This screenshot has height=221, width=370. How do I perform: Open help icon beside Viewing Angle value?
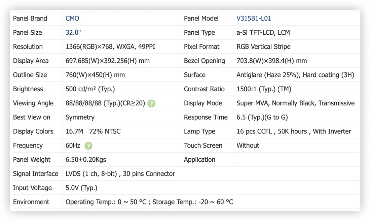tap(151, 103)
